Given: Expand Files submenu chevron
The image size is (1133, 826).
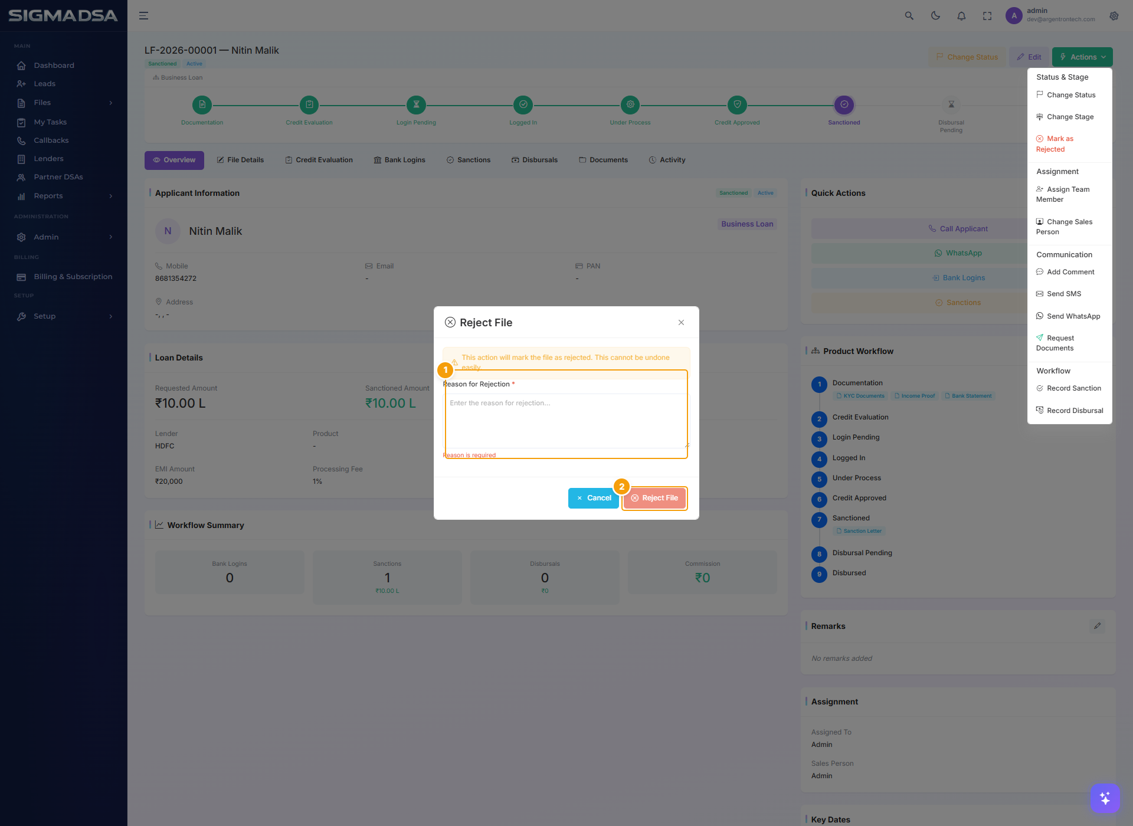Looking at the screenshot, I should 111,103.
